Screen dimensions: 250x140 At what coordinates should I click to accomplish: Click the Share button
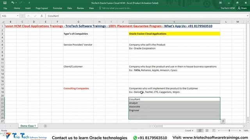(x=242, y=8)
